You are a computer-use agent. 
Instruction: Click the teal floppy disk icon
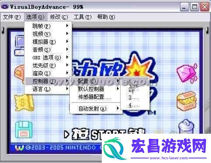pyautogui.click(x=24, y=130)
